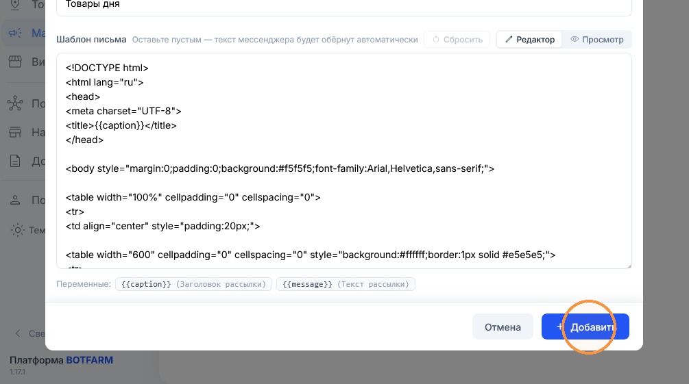The width and height of the screenshot is (689, 384).
Task: Click the Сбросить reset button
Action: (457, 40)
